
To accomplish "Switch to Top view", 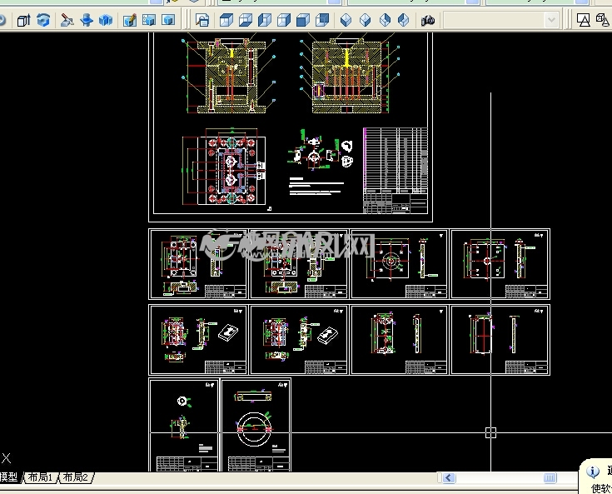I will tap(226, 20).
